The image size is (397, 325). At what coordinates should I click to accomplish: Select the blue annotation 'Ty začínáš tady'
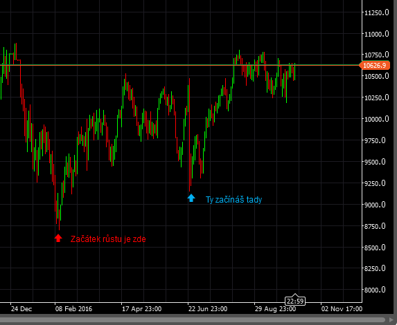pyautogui.click(x=233, y=200)
